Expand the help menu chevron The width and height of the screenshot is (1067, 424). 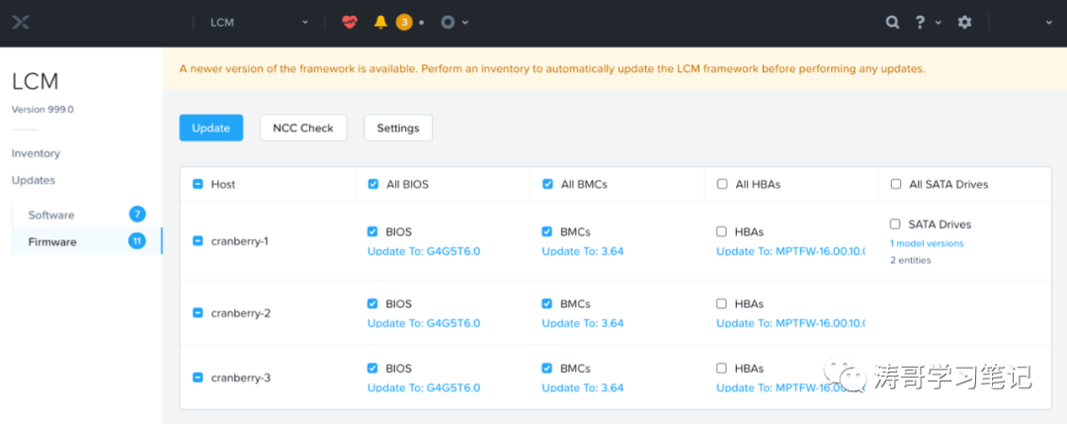point(939,23)
